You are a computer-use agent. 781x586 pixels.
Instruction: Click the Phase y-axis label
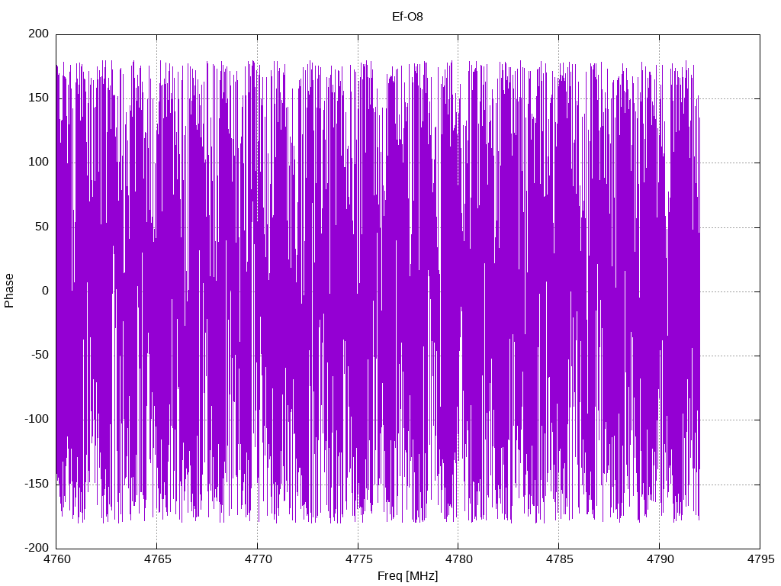(x=9, y=291)
